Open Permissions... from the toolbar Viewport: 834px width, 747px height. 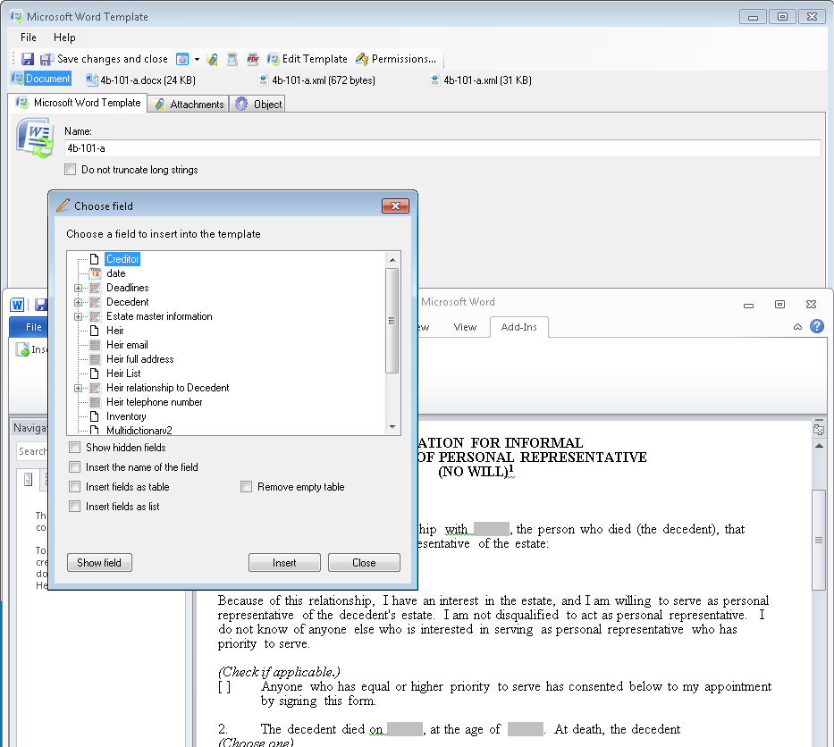pyautogui.click(x=396, y=59)
